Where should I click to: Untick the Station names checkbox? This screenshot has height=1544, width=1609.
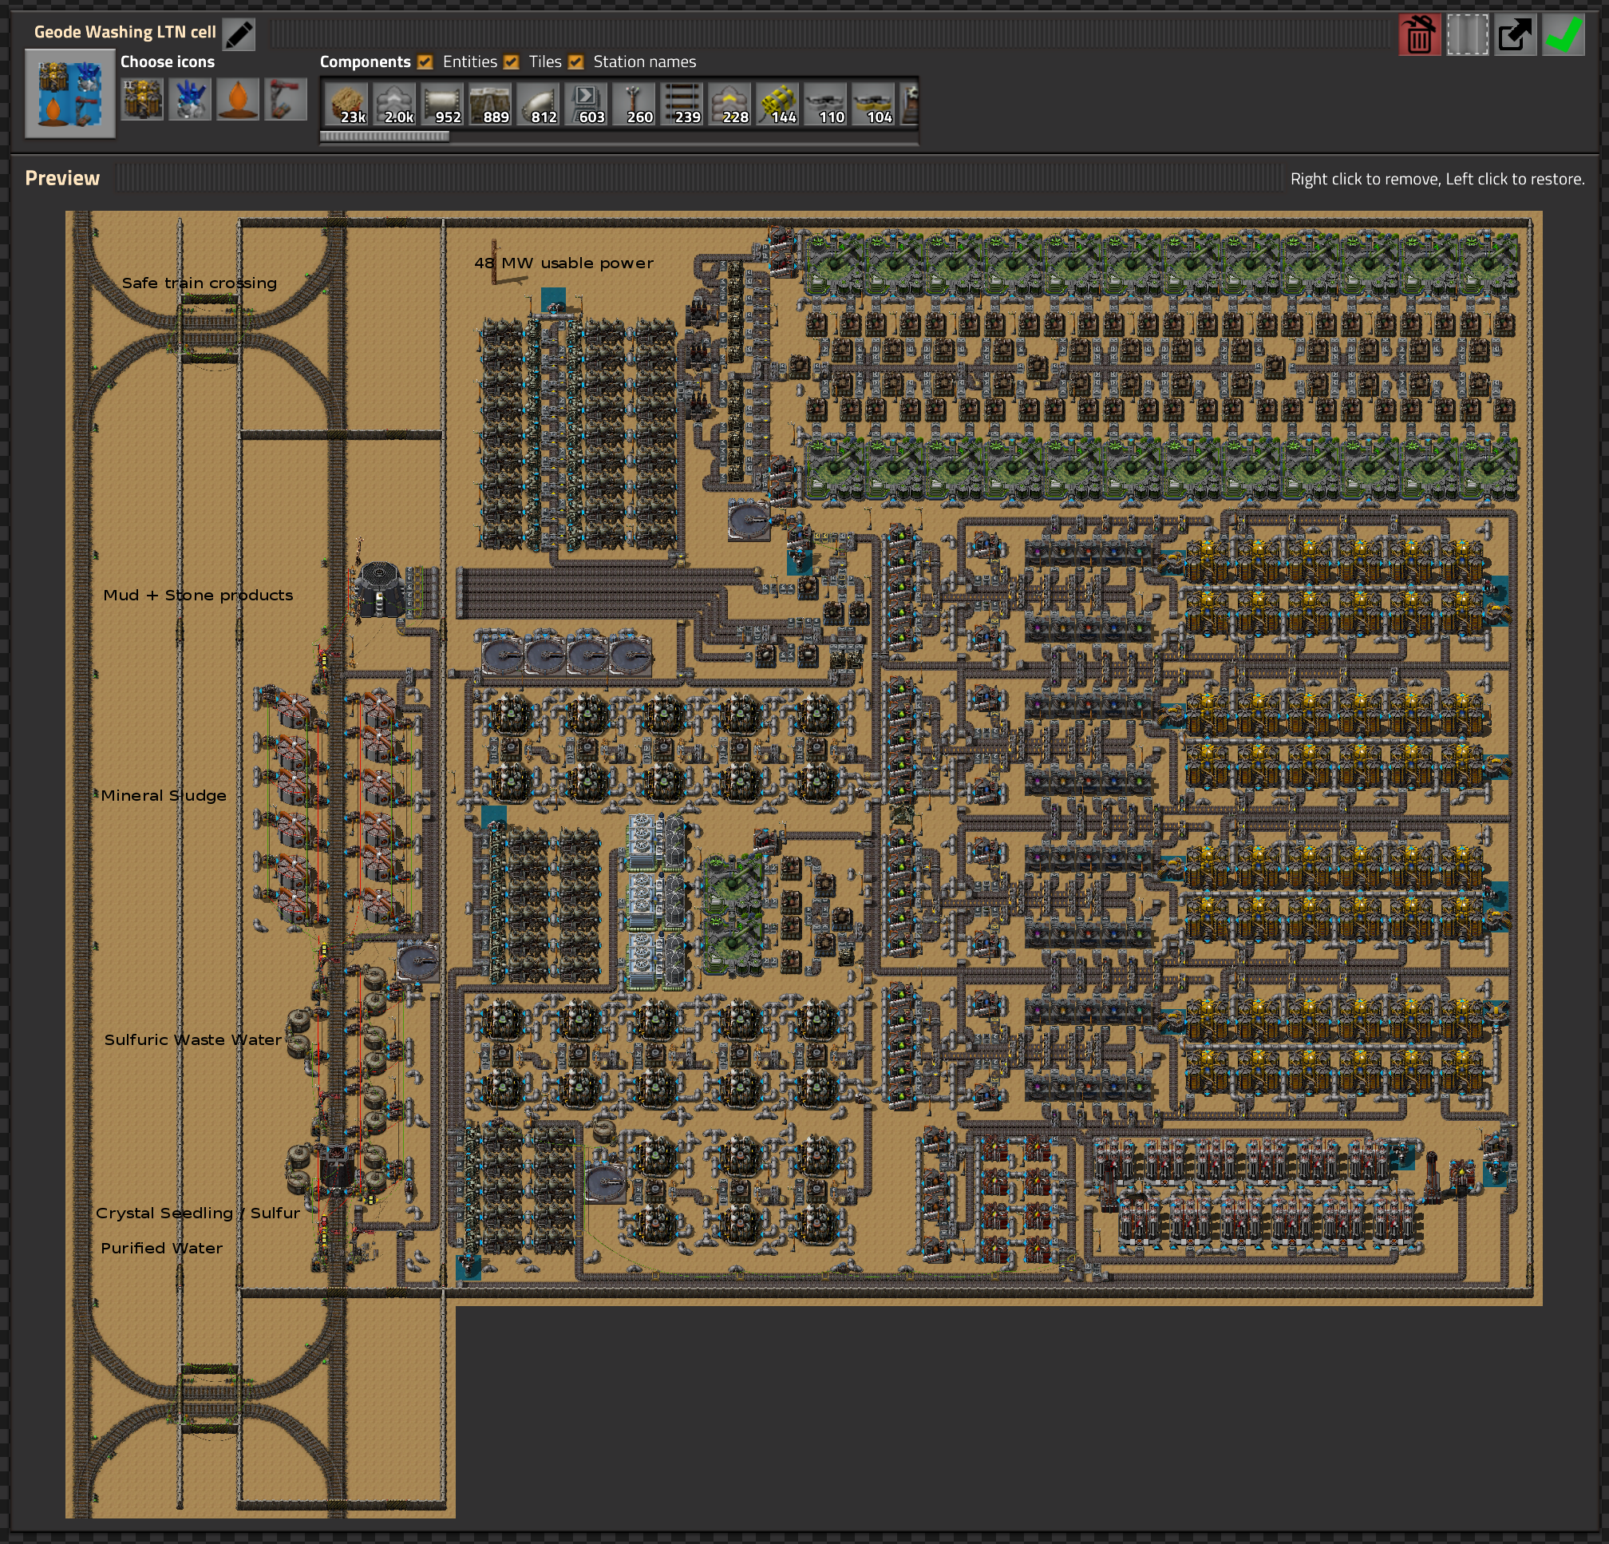576,62
